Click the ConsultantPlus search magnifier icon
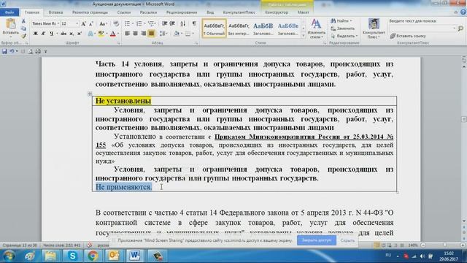Screen dimensions: 467x263 tap(460, 28)
